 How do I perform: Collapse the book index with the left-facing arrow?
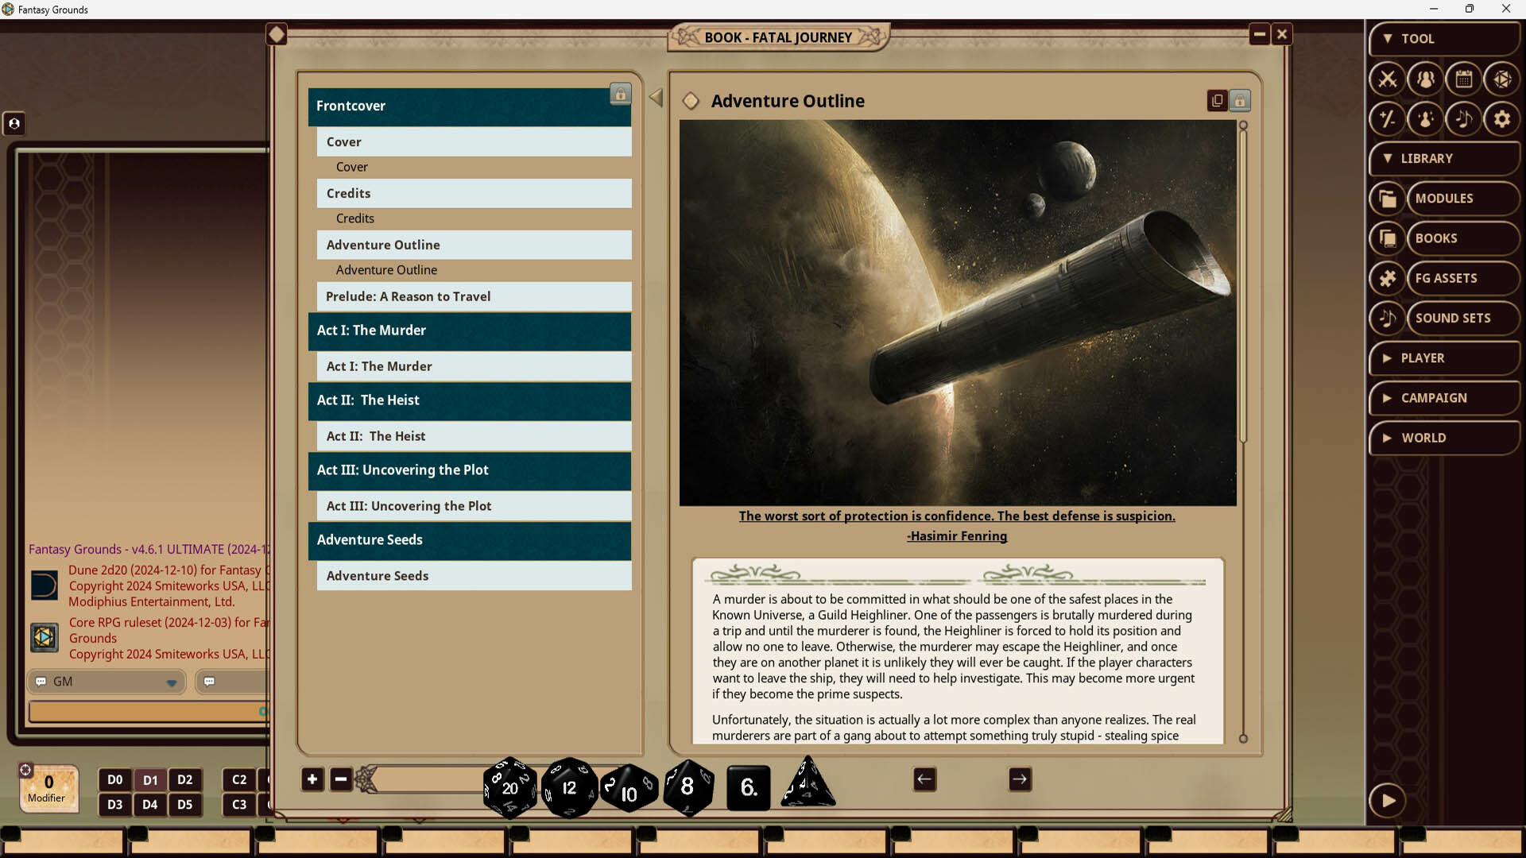coord(656,97)
